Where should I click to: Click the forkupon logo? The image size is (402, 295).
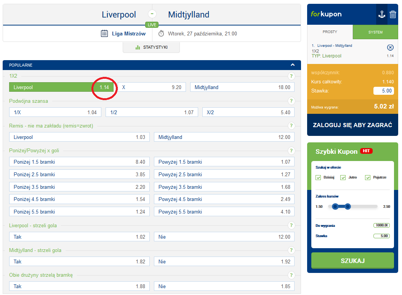[x=326, y=14]
